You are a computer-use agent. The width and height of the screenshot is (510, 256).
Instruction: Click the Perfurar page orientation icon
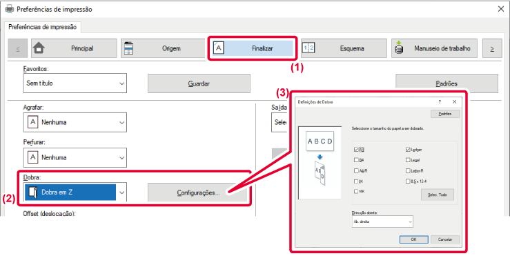click(x=32, y=157)
